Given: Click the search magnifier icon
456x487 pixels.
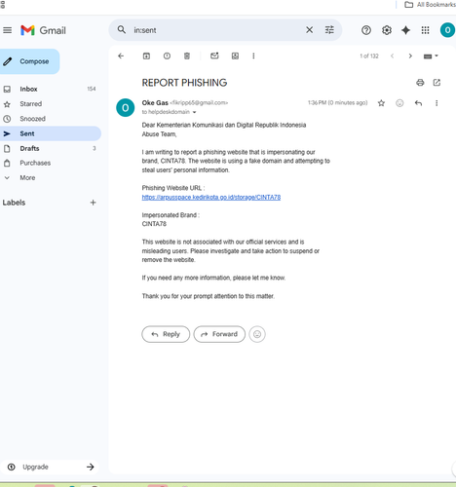Looking at the screenshot, I should (x=122, y=30).
